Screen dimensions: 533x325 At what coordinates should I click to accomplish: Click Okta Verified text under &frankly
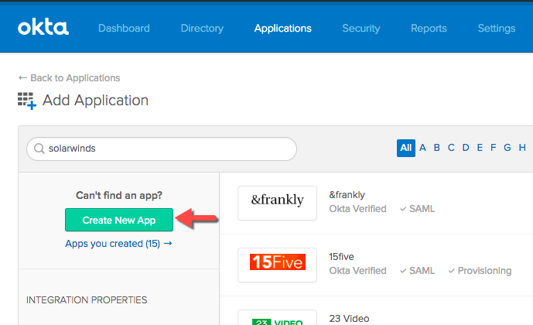click(357, 209)
